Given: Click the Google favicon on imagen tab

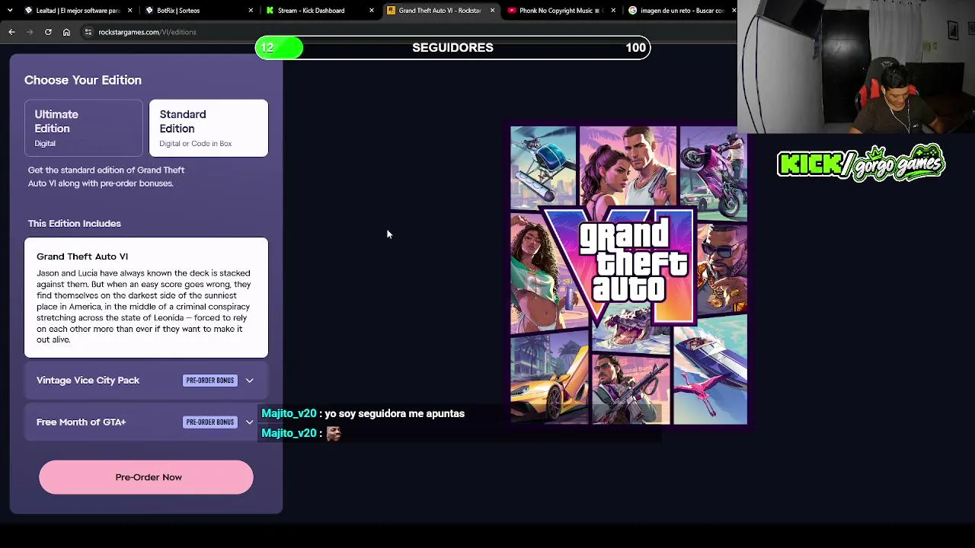Looking at the screenshot, I should pyautogui.click(x=632, y=11).
